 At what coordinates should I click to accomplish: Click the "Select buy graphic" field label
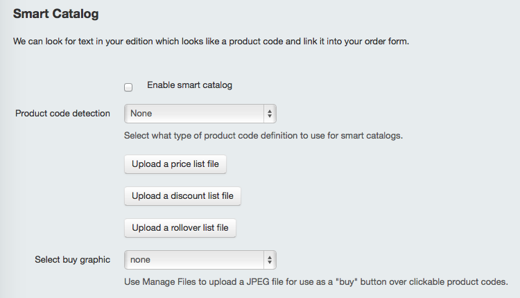tap(72, 260)
